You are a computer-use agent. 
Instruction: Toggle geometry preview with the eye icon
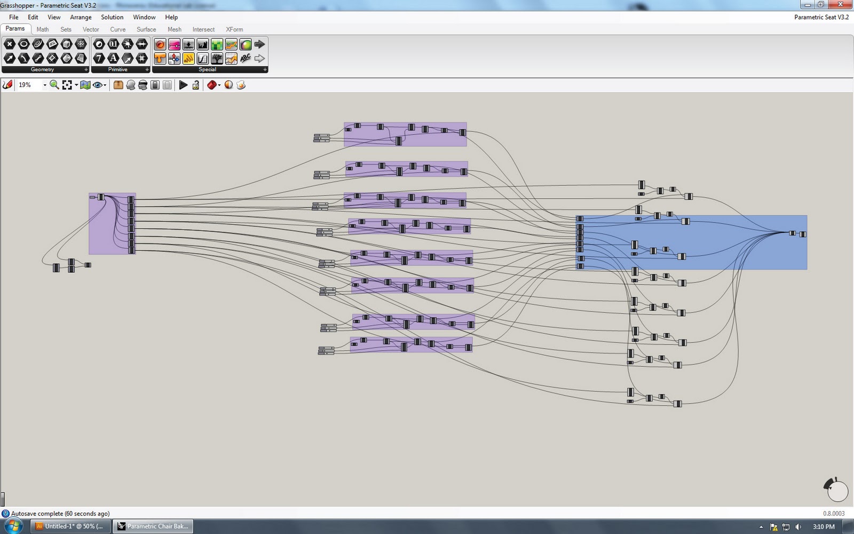point(97,84)
